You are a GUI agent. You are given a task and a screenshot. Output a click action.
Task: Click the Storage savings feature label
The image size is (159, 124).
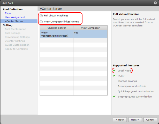127,81
